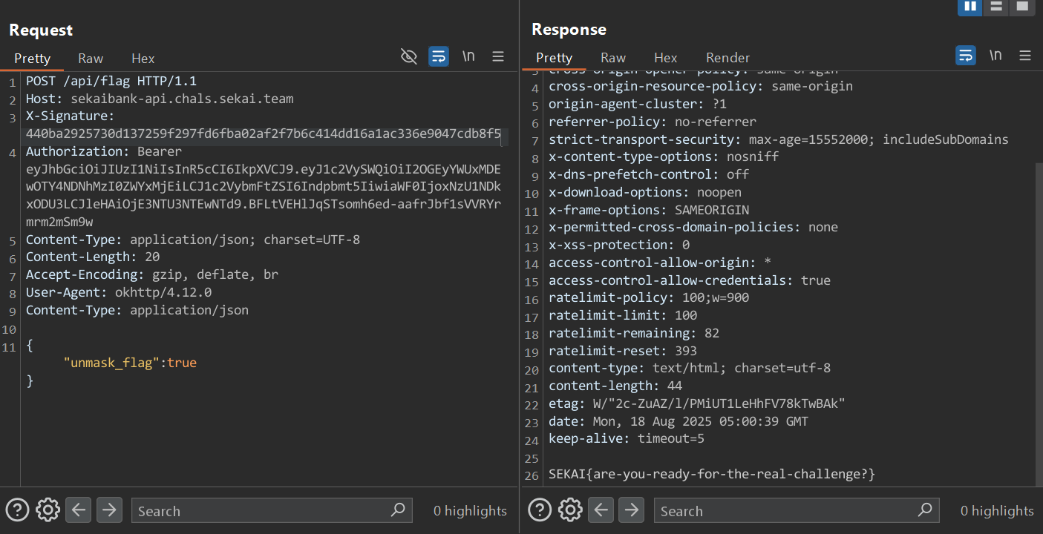Screen dimensions: 1043x534
Task: Go to previous match in Request search
Action: tap(79, 510)
